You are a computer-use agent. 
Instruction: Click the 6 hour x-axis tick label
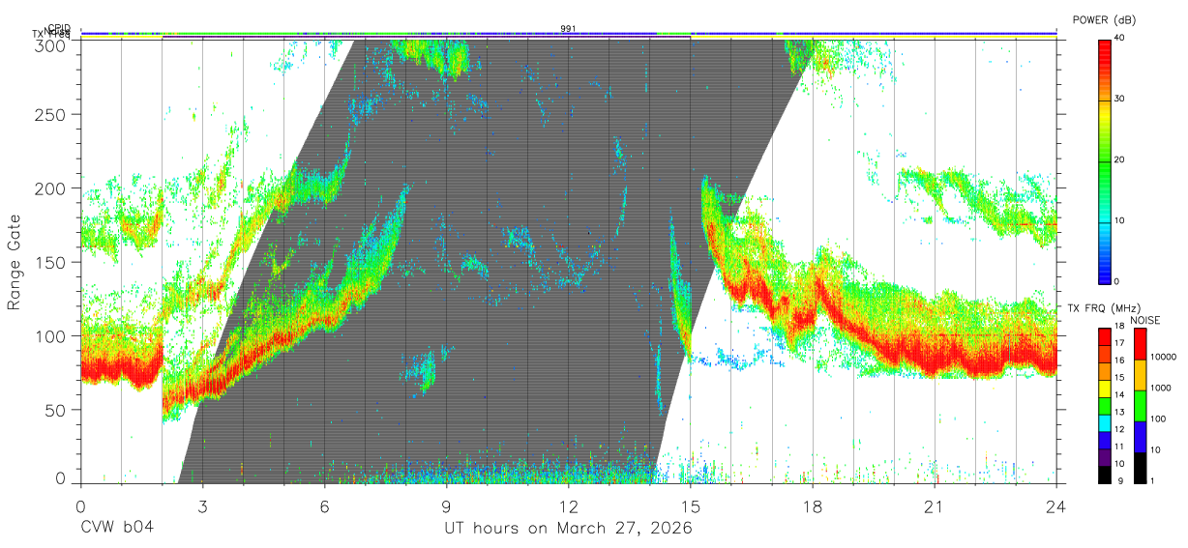point(324,505)
